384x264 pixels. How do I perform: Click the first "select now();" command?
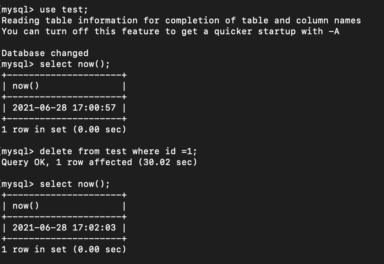(x=75, y=64)
